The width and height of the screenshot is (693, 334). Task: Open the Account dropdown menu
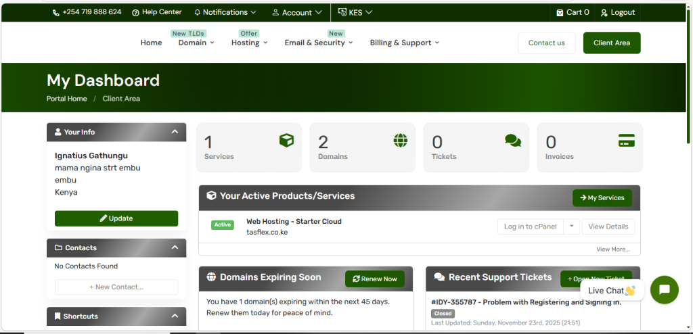tap(296, 12)
